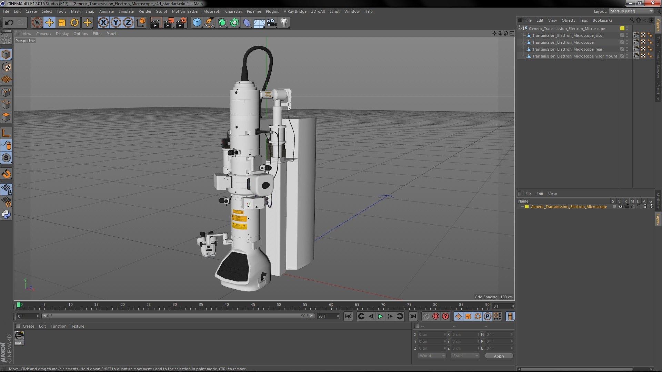Select the Live Selection tool
662x372 pixels.
37,23
